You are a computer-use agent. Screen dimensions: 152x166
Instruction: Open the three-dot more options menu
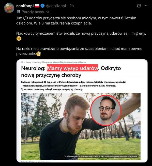[x=145, y=6]
